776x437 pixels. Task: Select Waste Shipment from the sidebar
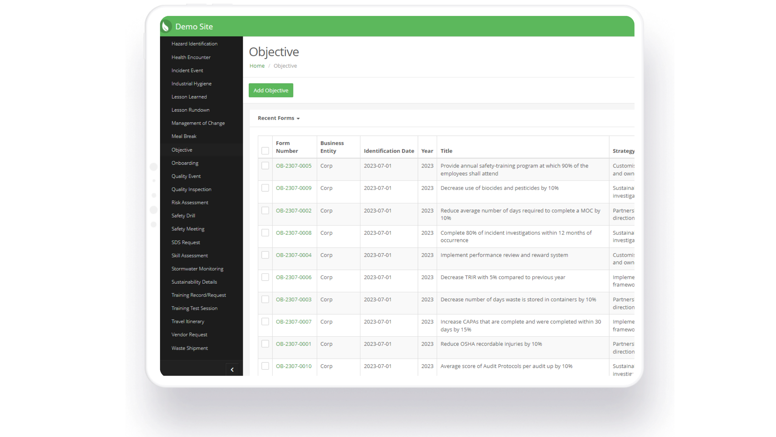click(189, 348)
